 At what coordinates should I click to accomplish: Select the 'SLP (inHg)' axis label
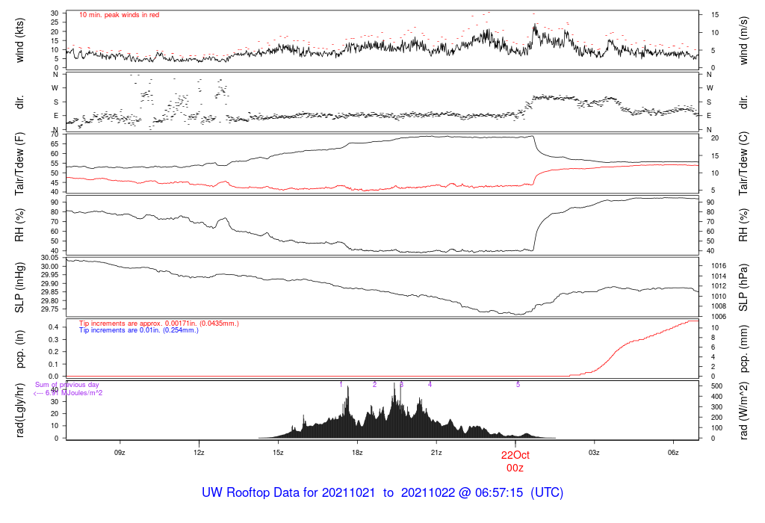click(x=19, y=288)
